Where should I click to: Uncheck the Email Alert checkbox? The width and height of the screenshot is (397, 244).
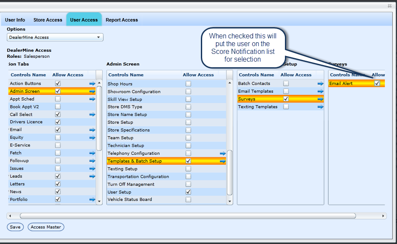pyautogui.click(x=377, y=84)
